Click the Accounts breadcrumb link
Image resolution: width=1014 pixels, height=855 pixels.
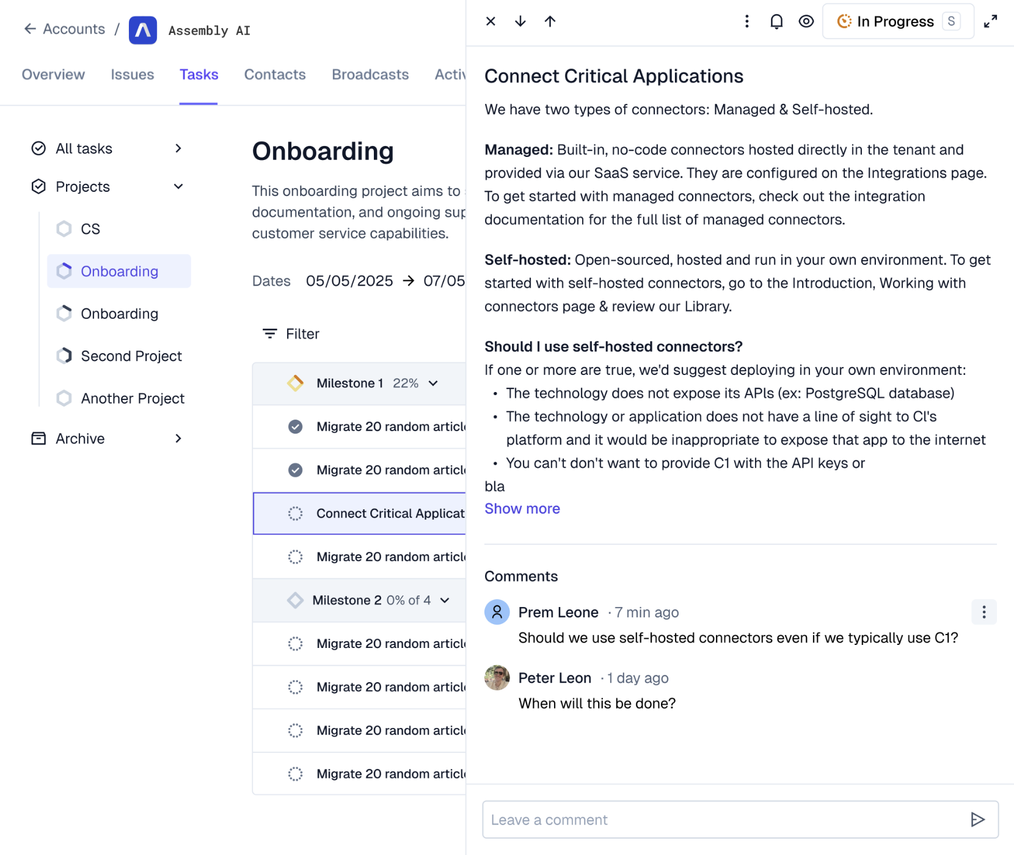74,29
